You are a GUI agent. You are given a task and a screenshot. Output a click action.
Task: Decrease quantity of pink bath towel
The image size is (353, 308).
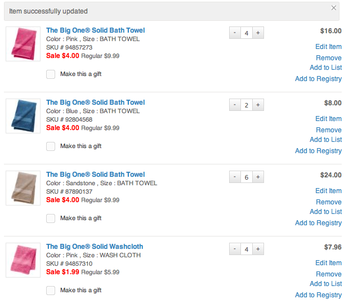tap(235, 33)
